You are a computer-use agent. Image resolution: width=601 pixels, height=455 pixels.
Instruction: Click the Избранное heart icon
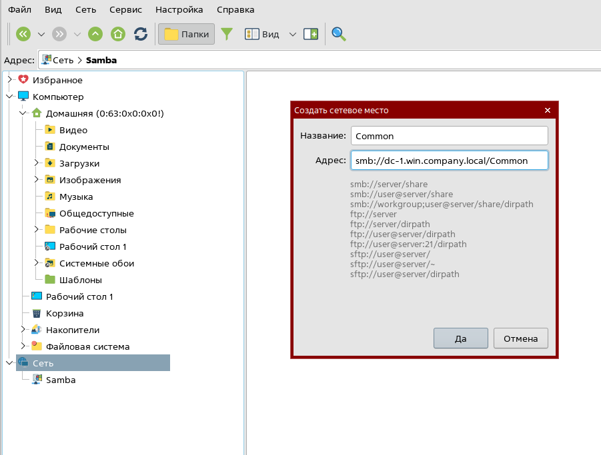coord(23,79)
